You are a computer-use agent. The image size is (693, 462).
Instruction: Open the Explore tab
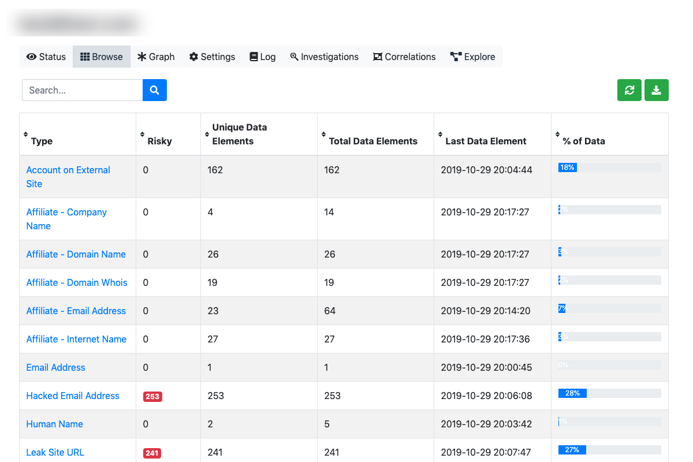pyautogui.click(x=472, y=57)
